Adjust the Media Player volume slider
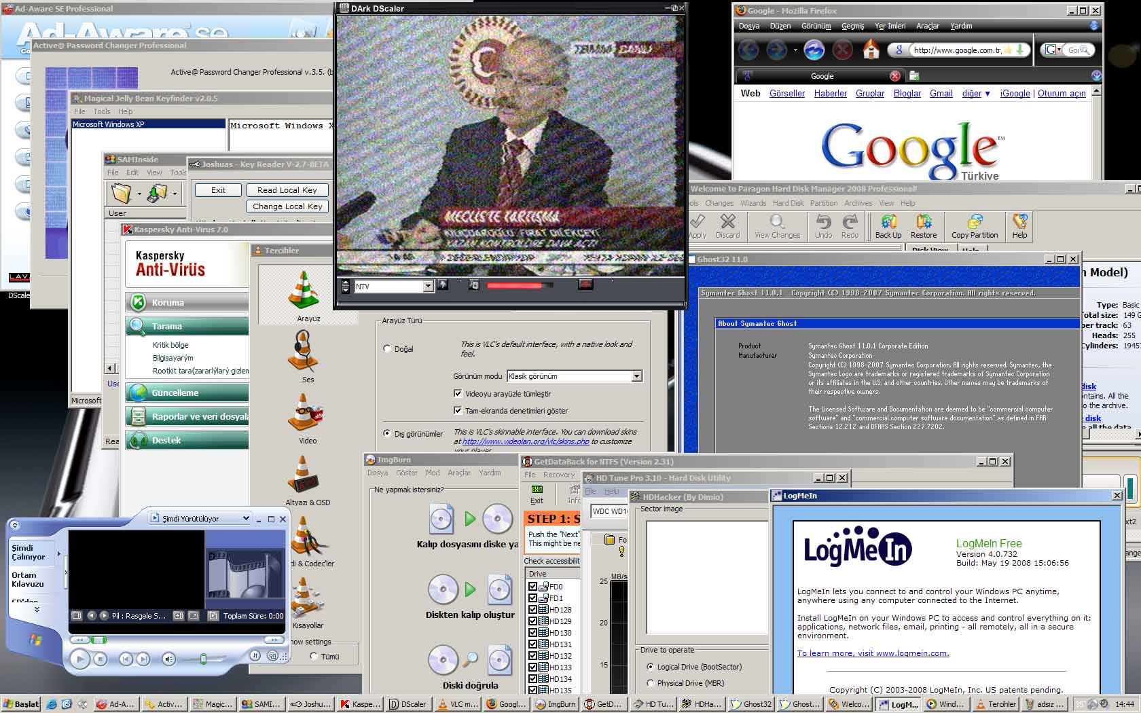Image resolution: width=1141 pixels, height=713 pixels. 203,659
